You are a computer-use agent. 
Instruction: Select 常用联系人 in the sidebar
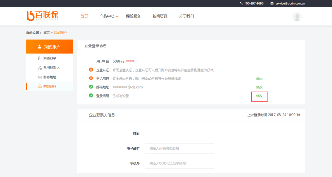coord(52,68)
